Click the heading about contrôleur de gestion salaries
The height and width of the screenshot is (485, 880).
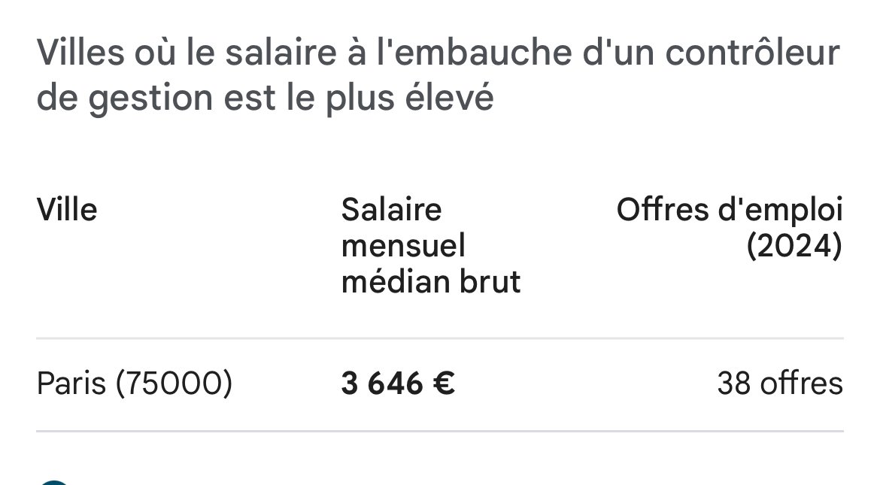[x=438, y=74]
